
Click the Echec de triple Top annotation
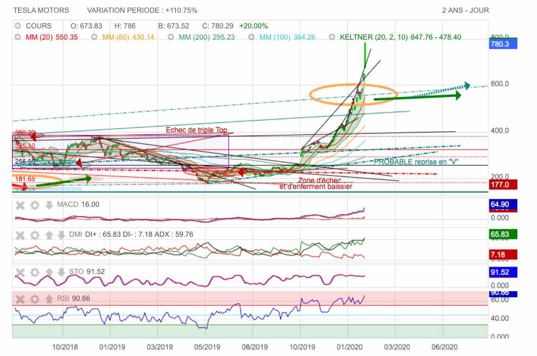point(196,130)
